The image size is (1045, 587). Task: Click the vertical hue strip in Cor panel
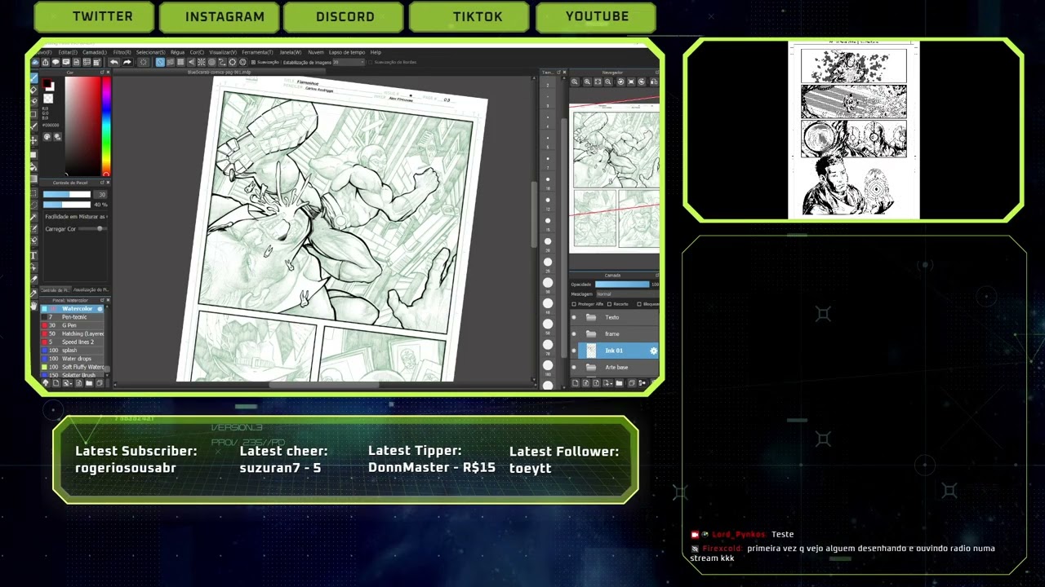pos(106,126)
